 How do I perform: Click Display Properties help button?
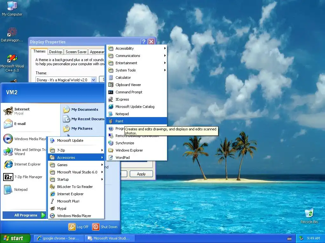[144, 41]
